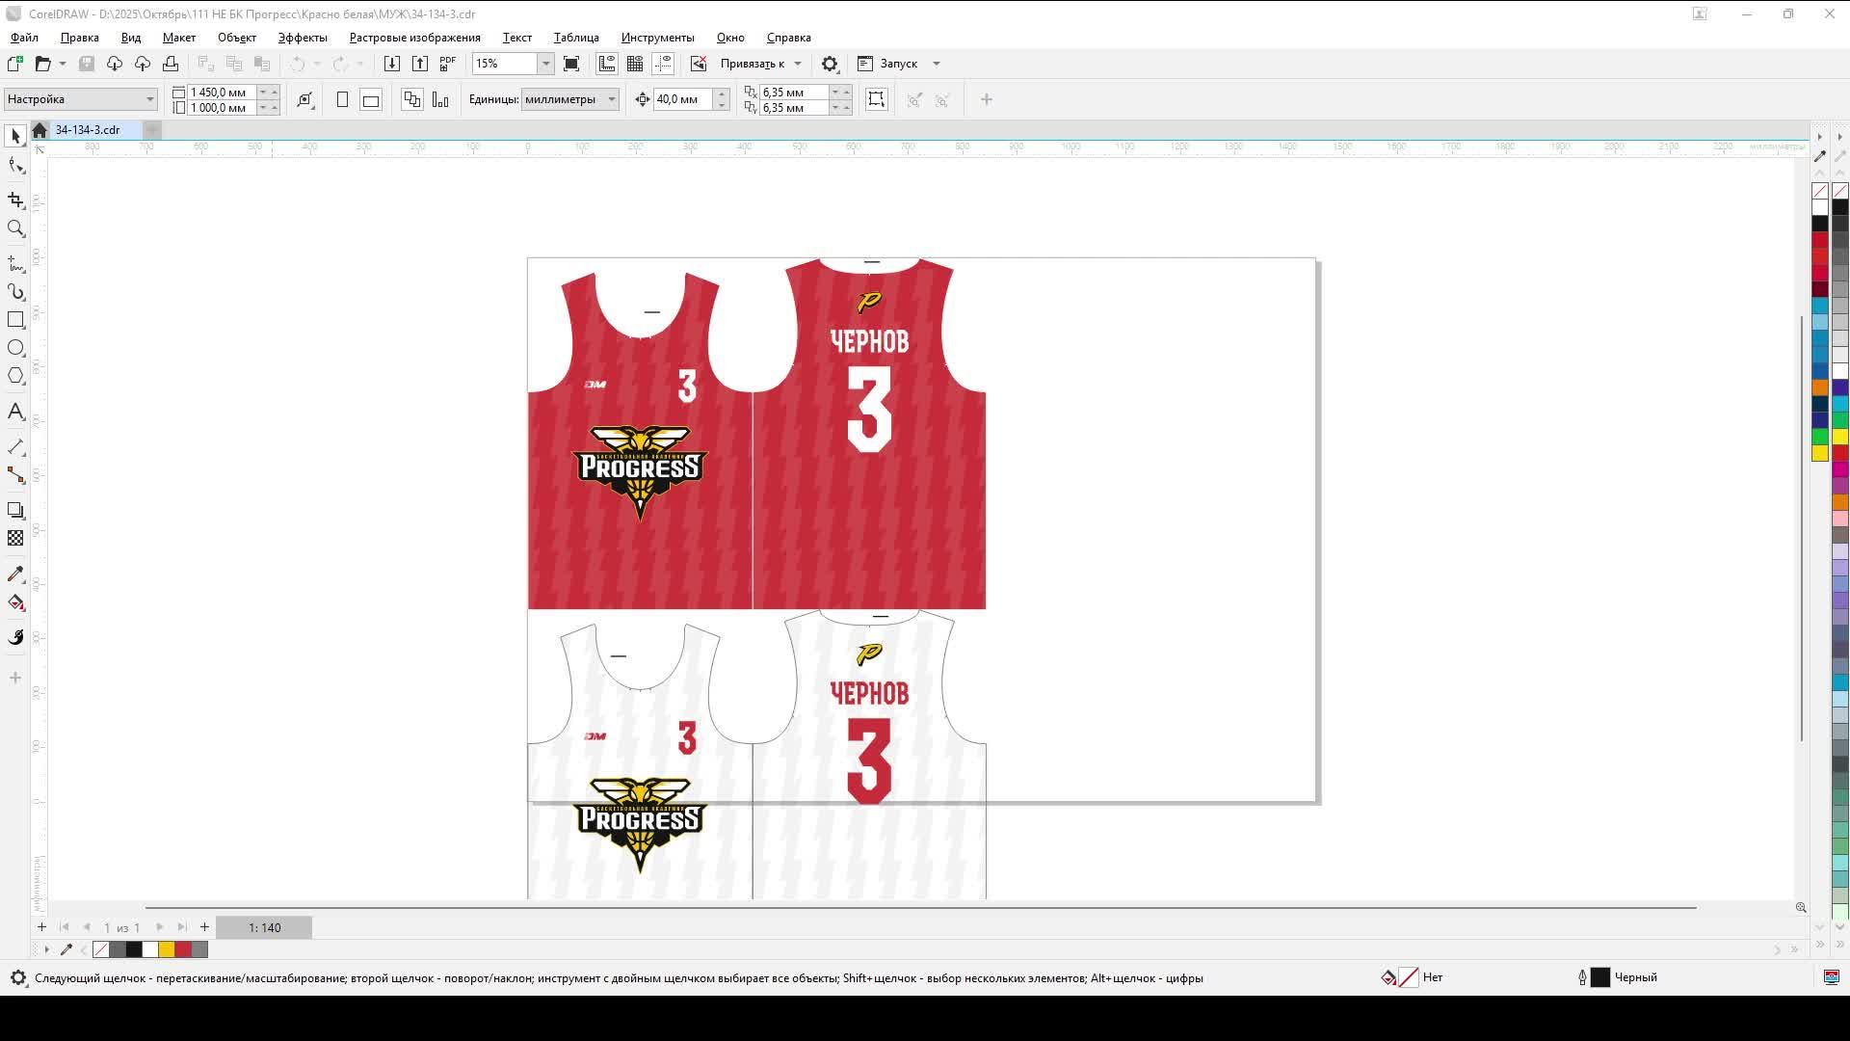Open the Эффекты menu
This screenshot has height=1041, width=1850.
pyautogui.click(x=302, y=38)
